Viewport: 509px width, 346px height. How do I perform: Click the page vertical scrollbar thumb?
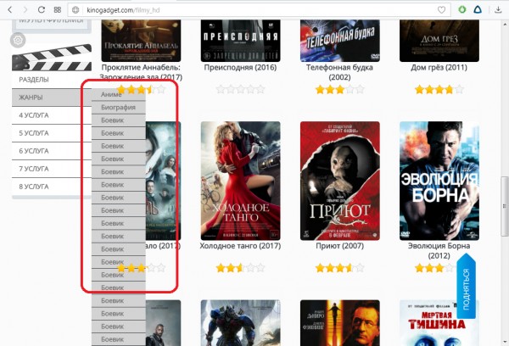coord(505,206)
